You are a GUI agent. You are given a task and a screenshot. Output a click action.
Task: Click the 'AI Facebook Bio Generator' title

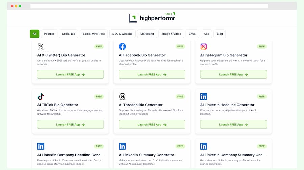tap(142, 55)
